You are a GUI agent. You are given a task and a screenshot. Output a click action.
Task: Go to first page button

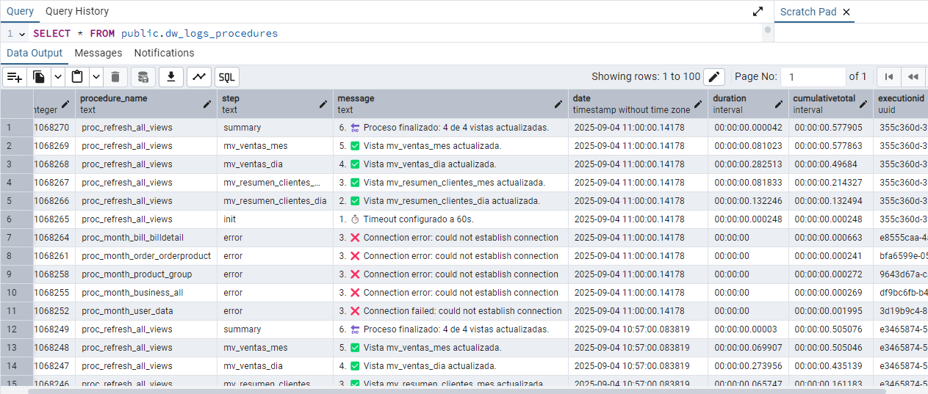tap(889, 77)
